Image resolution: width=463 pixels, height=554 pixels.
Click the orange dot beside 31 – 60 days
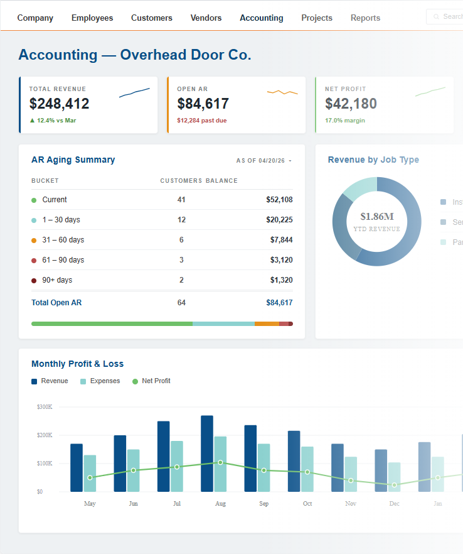pyautogui.click(x=34, y=241)
